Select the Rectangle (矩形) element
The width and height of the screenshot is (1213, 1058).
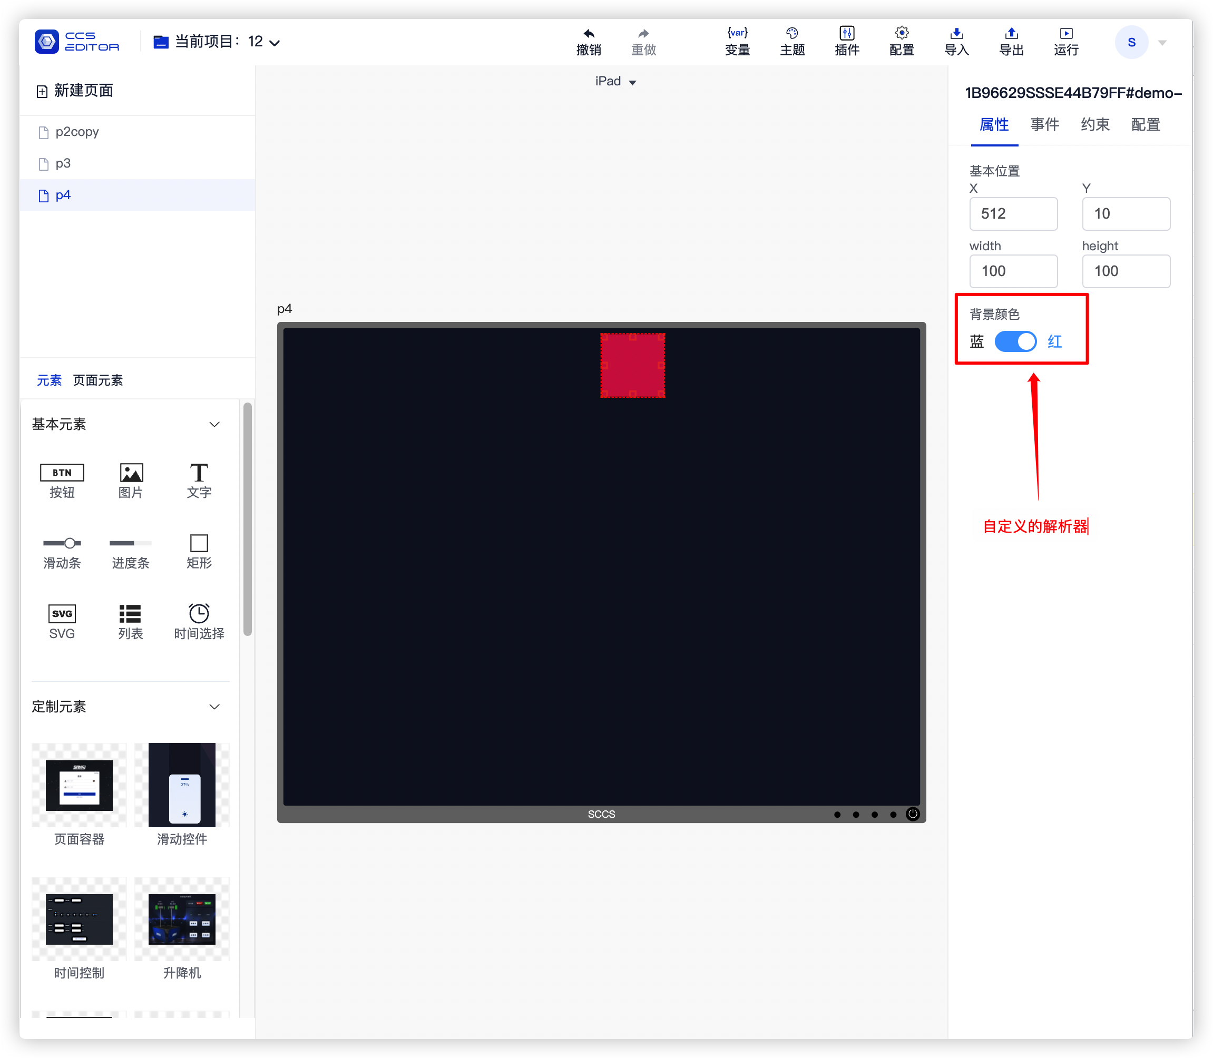pos(199,553)
